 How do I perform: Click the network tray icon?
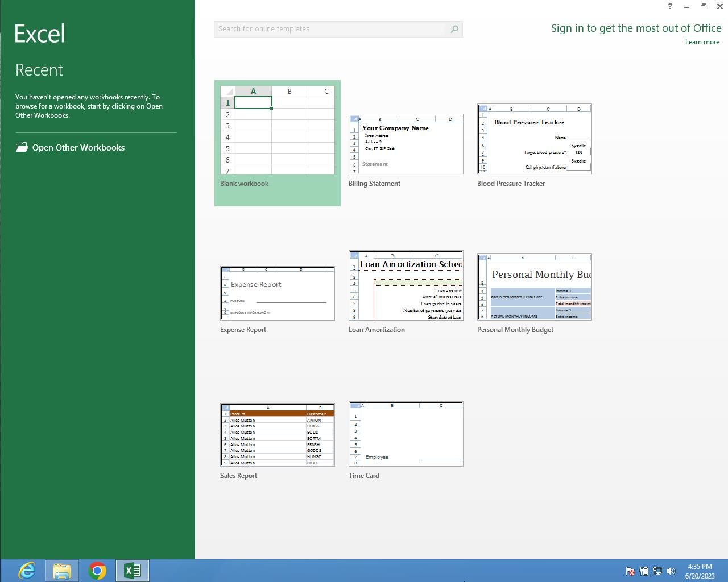tap(657, 571)
